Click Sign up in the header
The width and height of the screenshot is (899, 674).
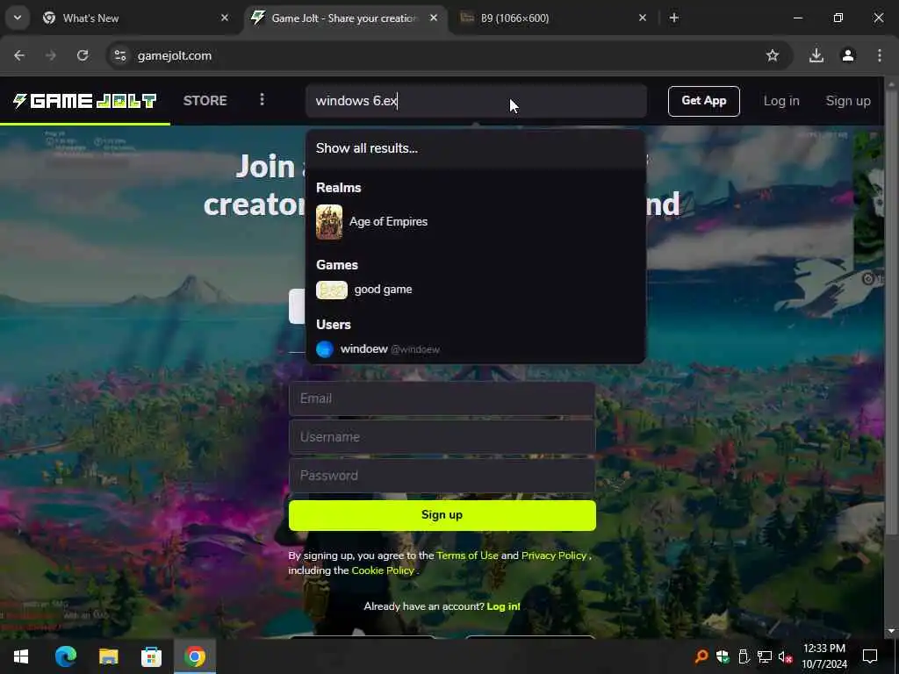tap(847, 101)
